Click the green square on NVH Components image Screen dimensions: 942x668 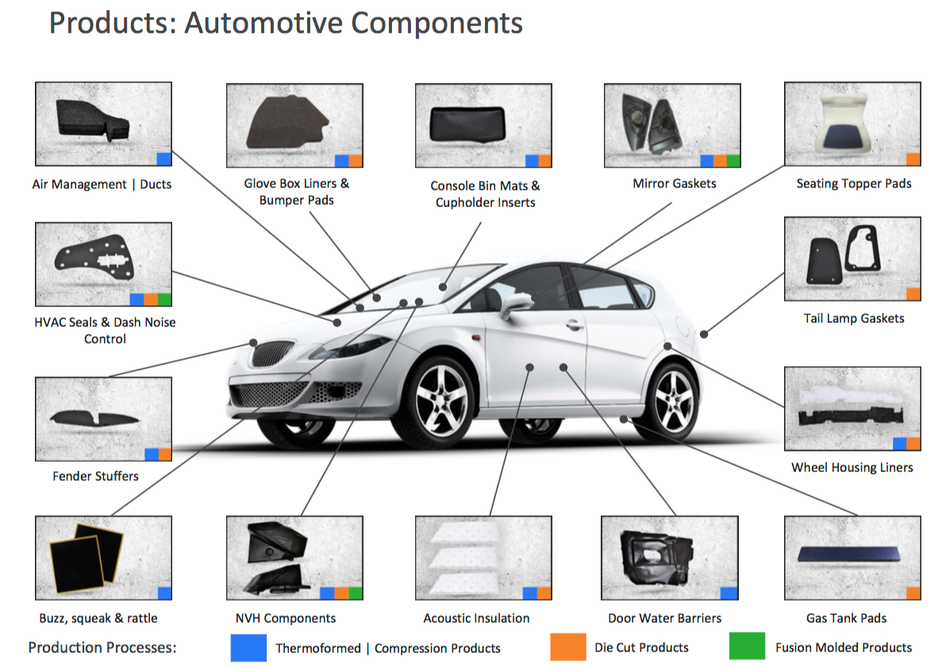click(x=356, y=593)
